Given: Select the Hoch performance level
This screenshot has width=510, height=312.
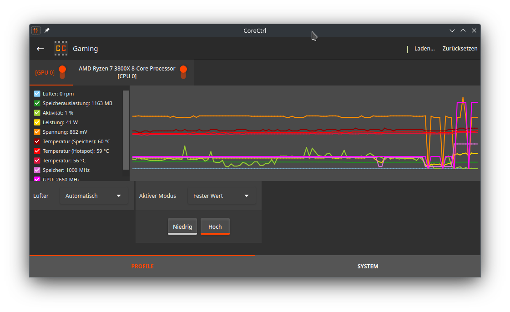Looking at the screenshot, I should click(215, 226).
